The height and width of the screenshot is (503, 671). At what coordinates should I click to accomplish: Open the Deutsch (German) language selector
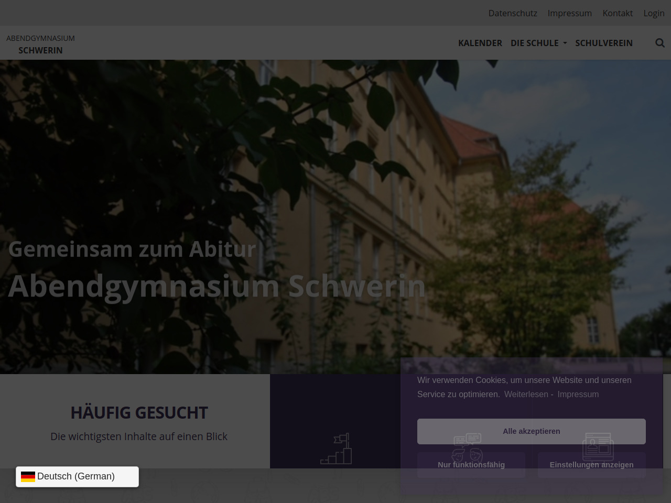(77, 476)
